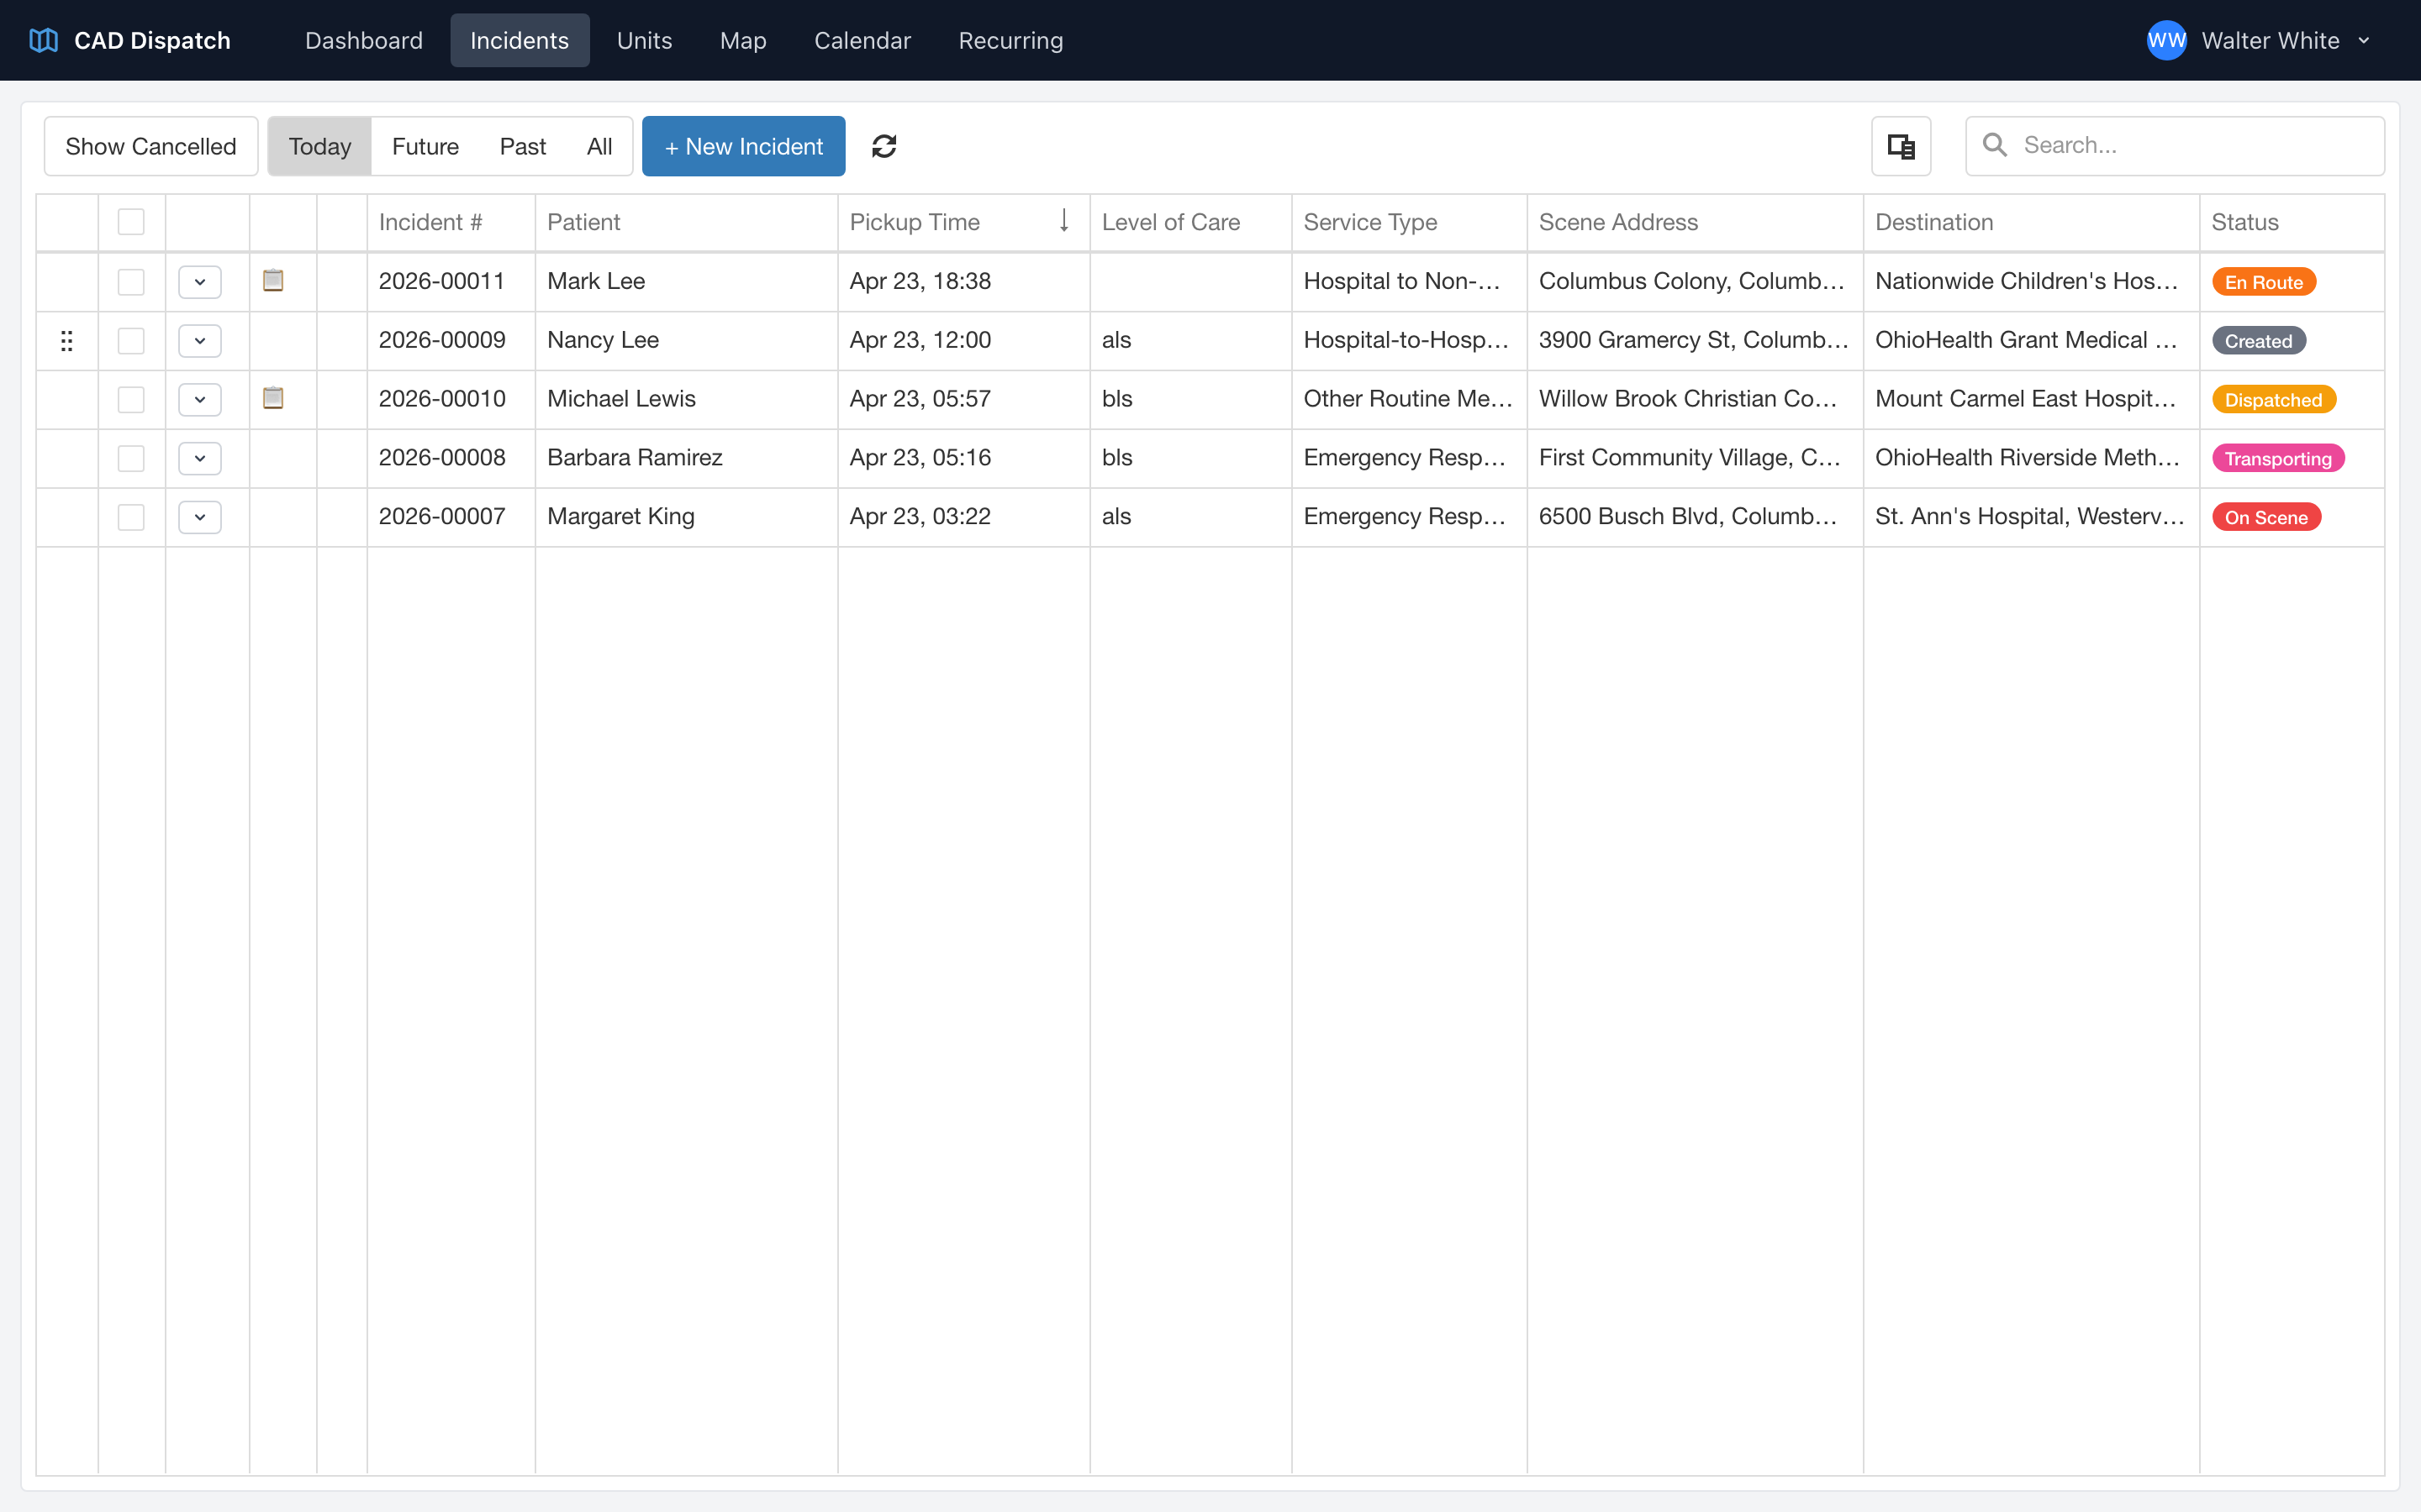Select the Past filter tab
Screen dimensions: 2421x1512
point(522,146)
